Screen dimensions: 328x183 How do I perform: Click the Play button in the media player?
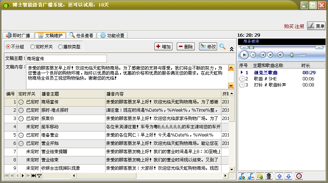coord(244,55)
